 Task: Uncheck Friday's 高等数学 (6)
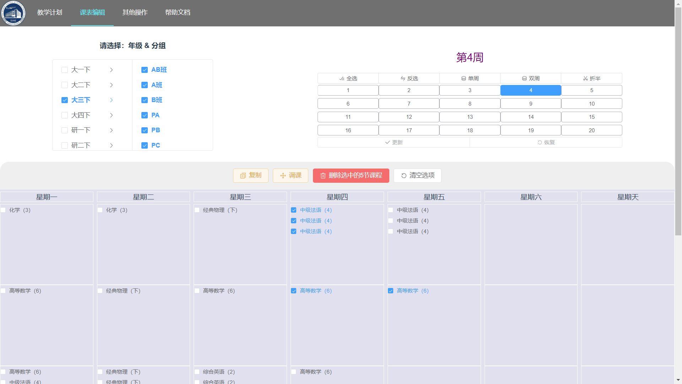(391, 291)
